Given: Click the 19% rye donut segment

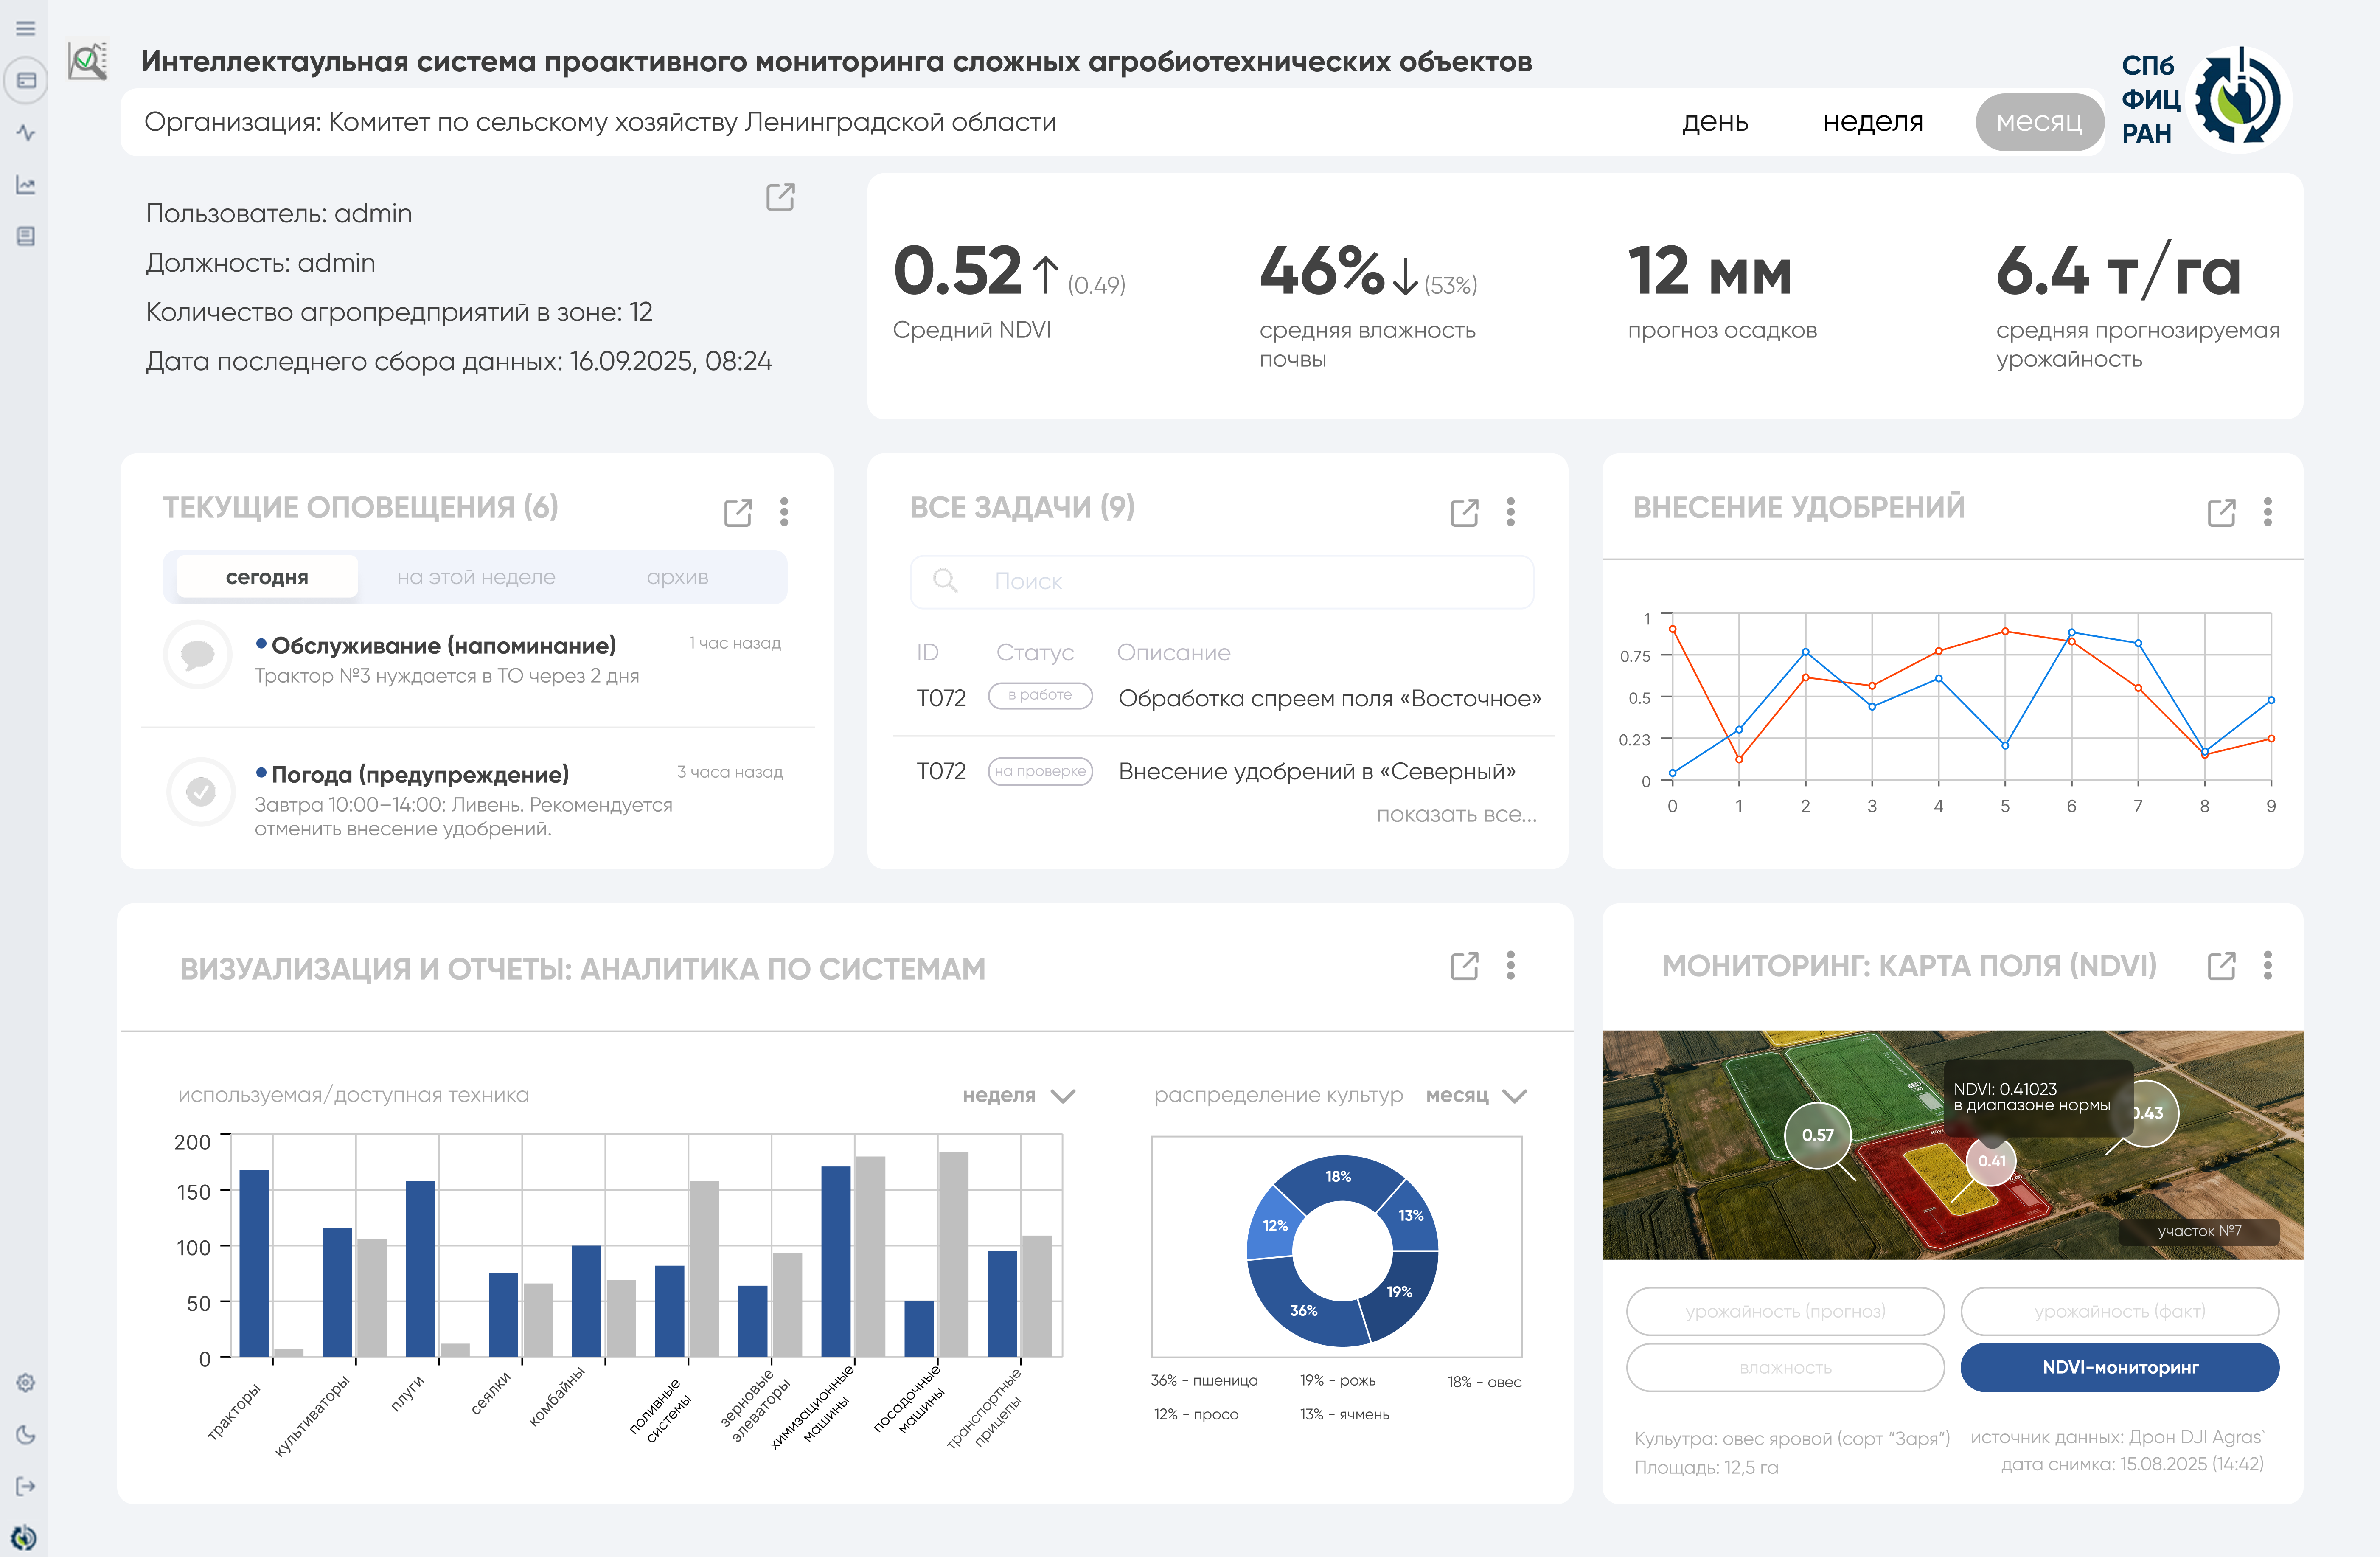Looking at the screenshot, I should [1400, 1292].
